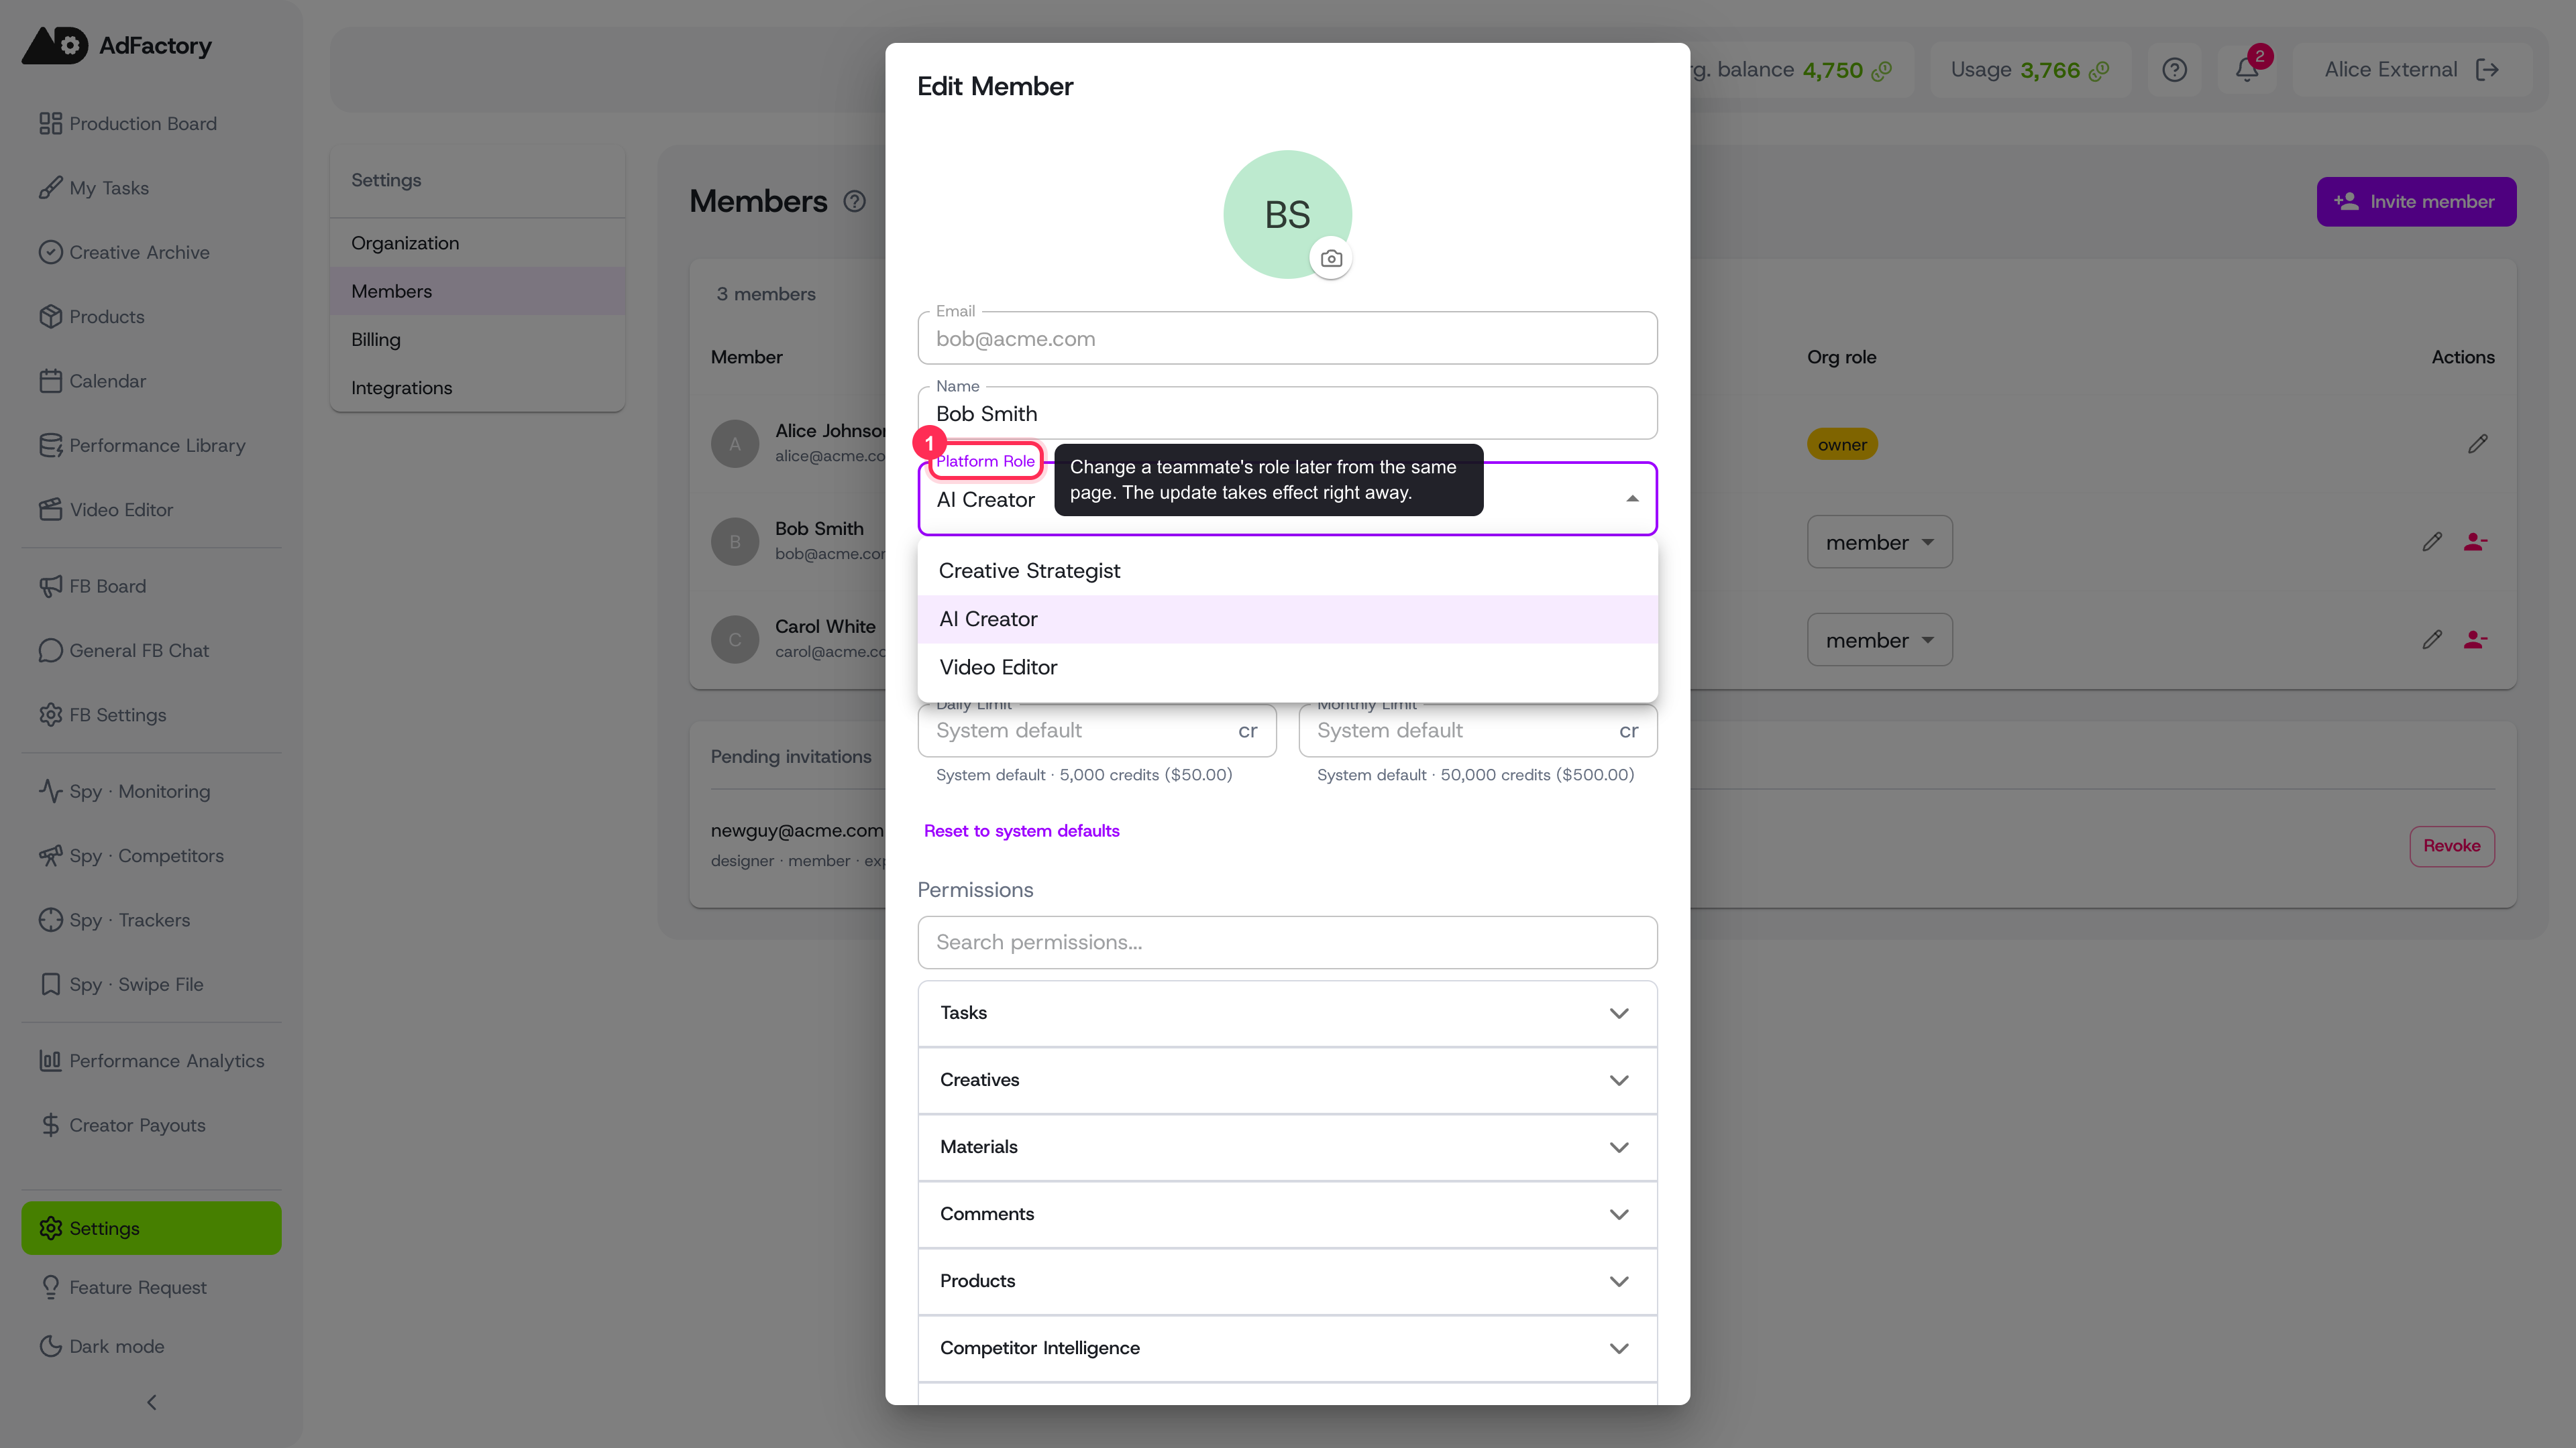
Task: Open the Calendar page
Action: coord(151,381)
